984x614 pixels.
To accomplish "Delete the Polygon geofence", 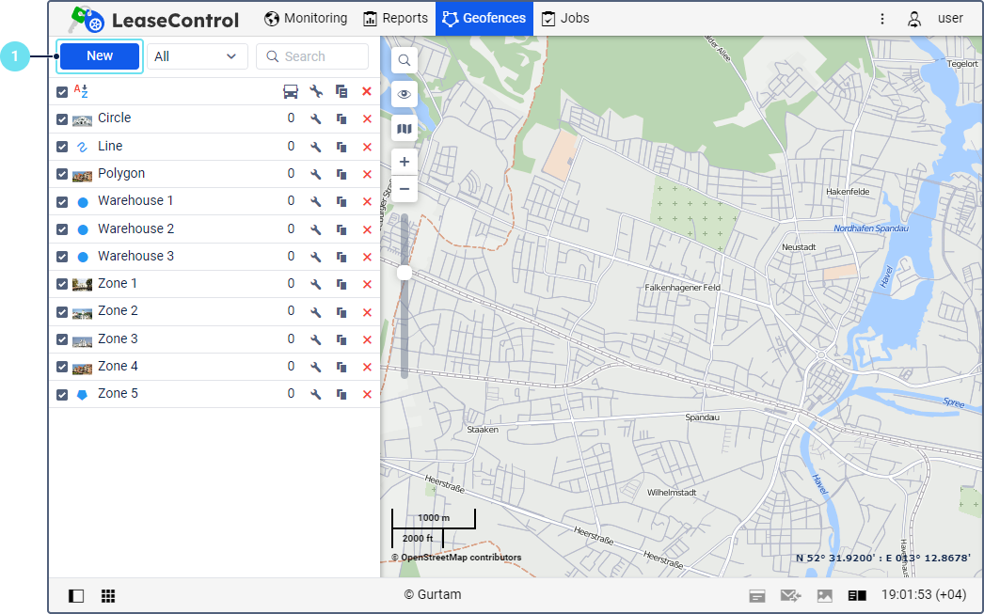I will pyautogui.click(x=367, y=174).
